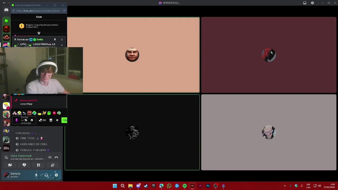Open headphone output options arrow

pyautogui.click(x=51, y=175)
